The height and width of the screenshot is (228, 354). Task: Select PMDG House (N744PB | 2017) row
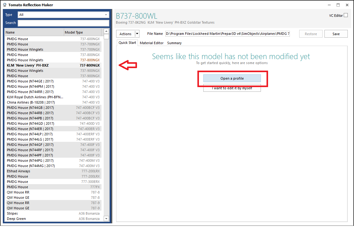(53, 119)
